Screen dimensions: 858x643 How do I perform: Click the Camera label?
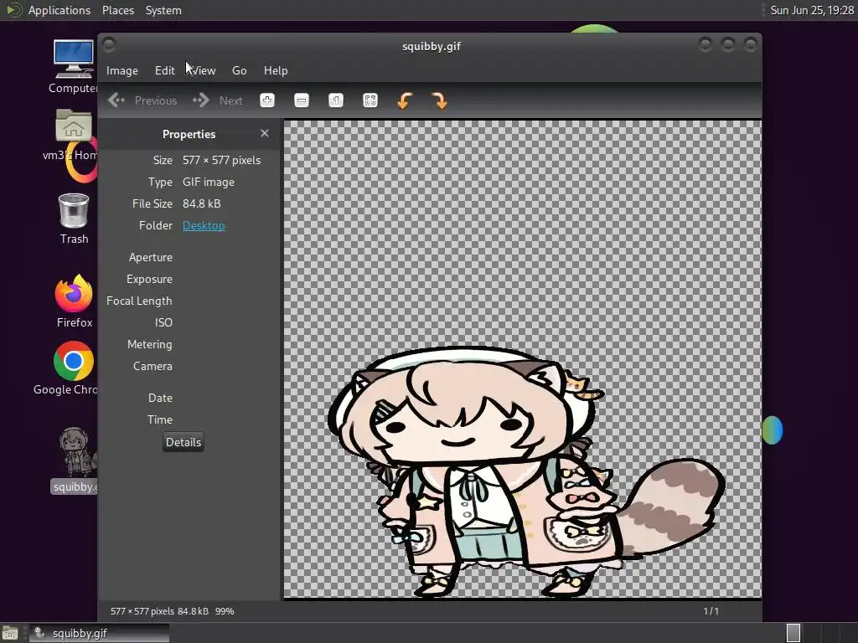(152, 367)
